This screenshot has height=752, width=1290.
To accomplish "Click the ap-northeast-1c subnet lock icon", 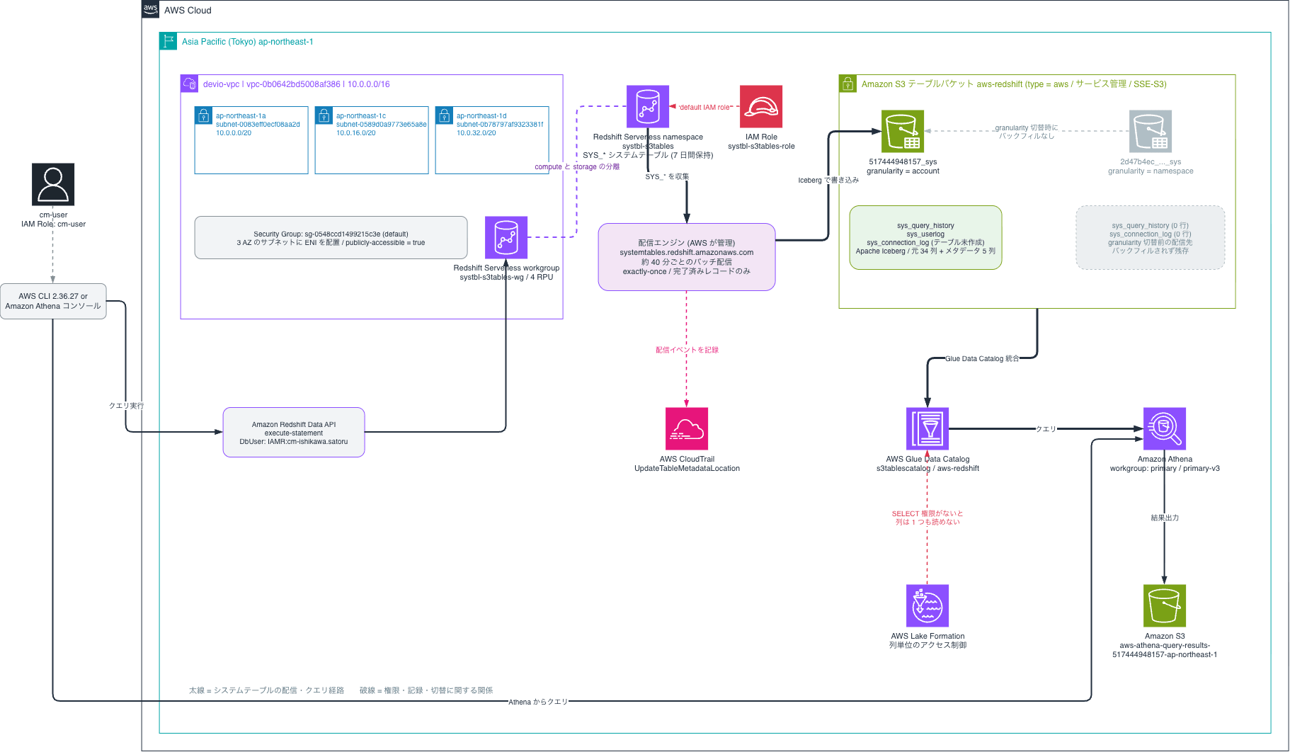I will click(324, 115).
